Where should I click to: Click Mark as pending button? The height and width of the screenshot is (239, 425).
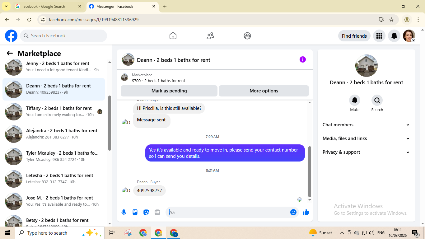(169, 91)
